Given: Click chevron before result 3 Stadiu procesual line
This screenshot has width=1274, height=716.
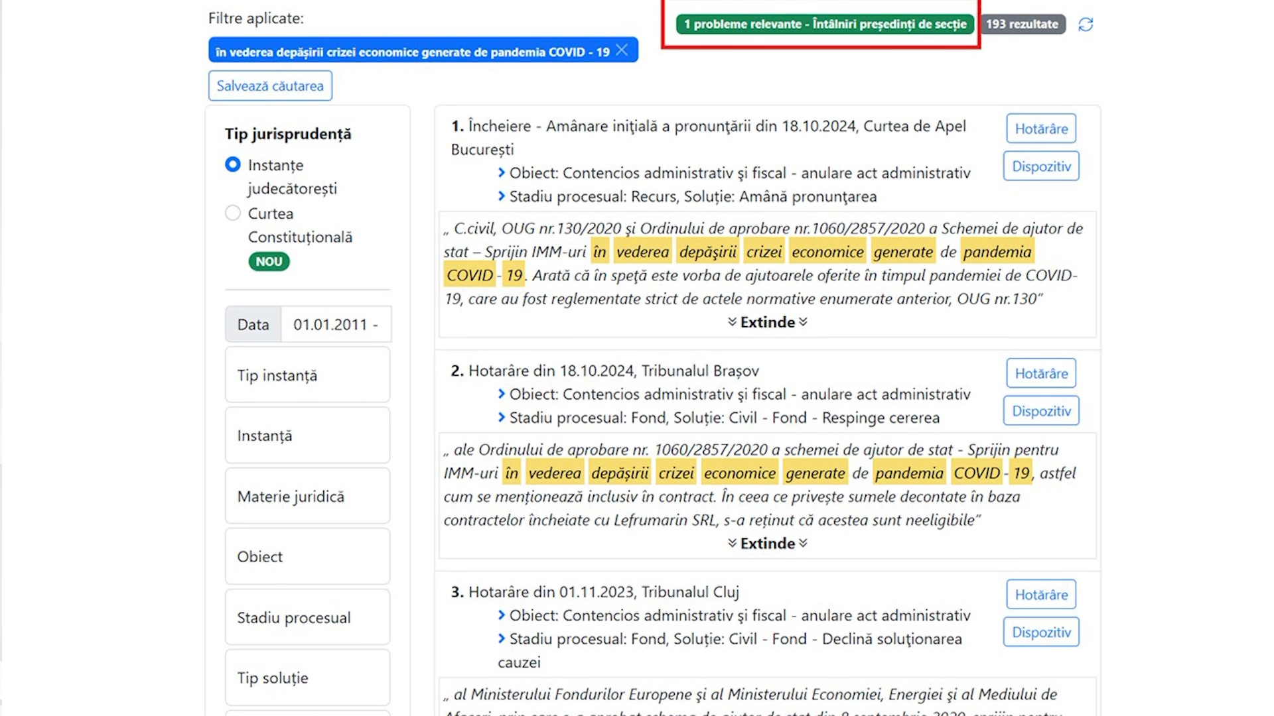Looking at the screenshot, I should pos(502,639).
